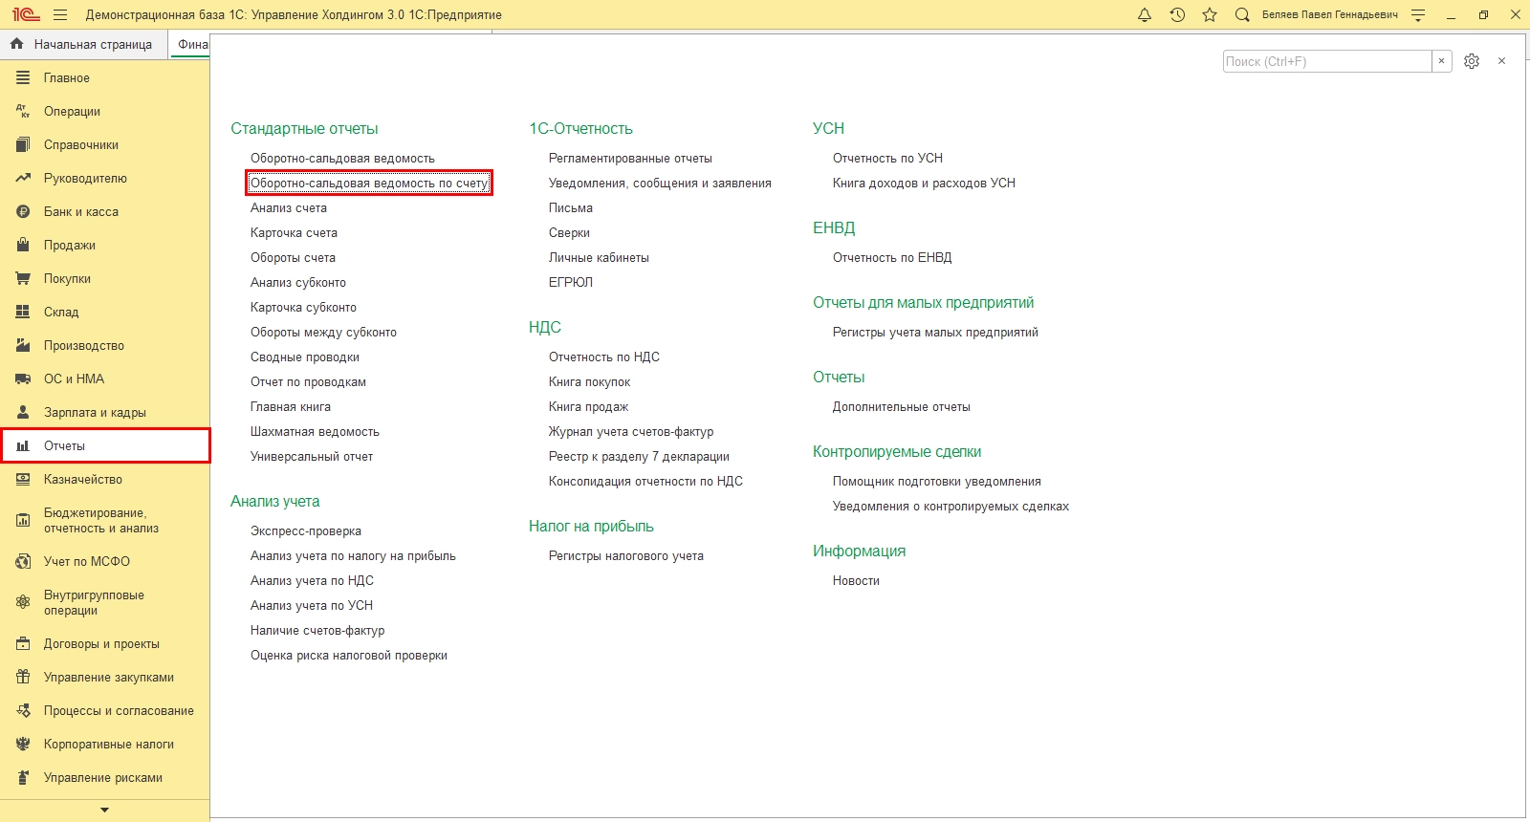This screenshot has height=822, width=1530.
Task: Open the Зарплата и кадры person icon
Action: click(x=23, y=412)
